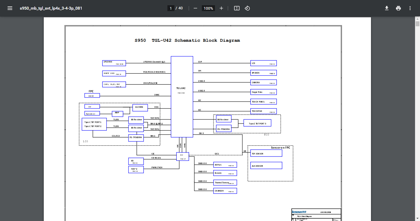Click the Battery block
Image resolution: width=420 pixels, height=221 pixels.
point(225,173)
